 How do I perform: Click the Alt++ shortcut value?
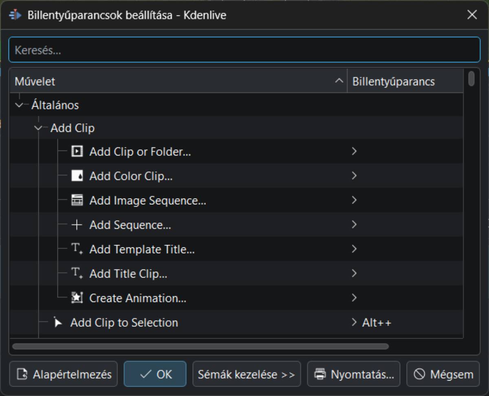pos(377,323)
